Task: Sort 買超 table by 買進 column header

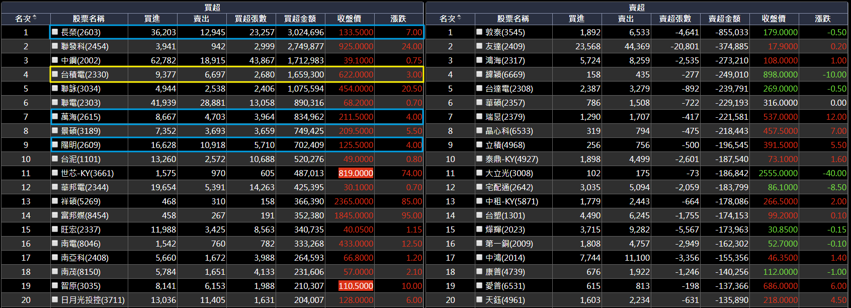Action: pyautogui.click(x=152, y=19)
